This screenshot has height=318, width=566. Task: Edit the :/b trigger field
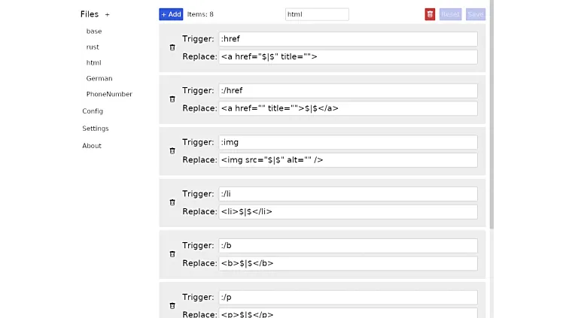tap(348, 246)
